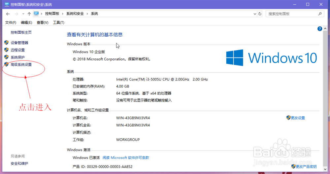Viewport: 330px width, 174px height.
Task: Expand chevron after 控制面板 breadcrumb
Action: [x=62, y=14]
